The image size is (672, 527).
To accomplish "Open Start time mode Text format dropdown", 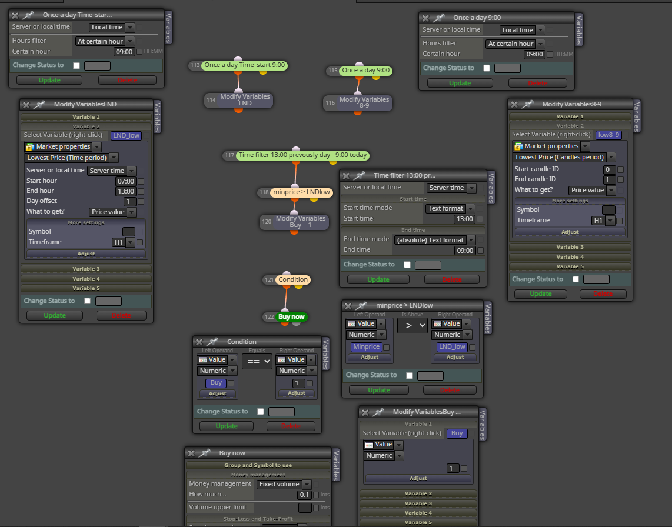I will pos(450,209).
